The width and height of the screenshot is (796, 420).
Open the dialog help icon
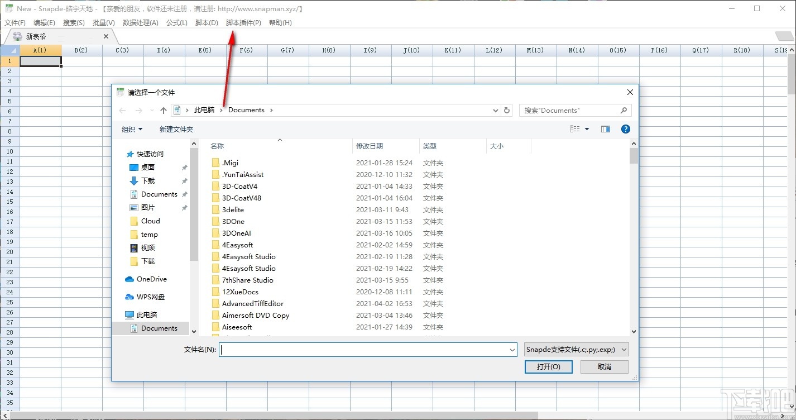(626, 129)
